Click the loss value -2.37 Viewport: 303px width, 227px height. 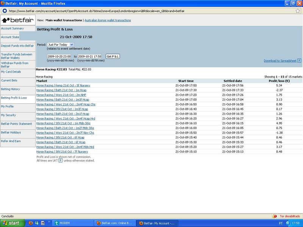click(279, 90)
